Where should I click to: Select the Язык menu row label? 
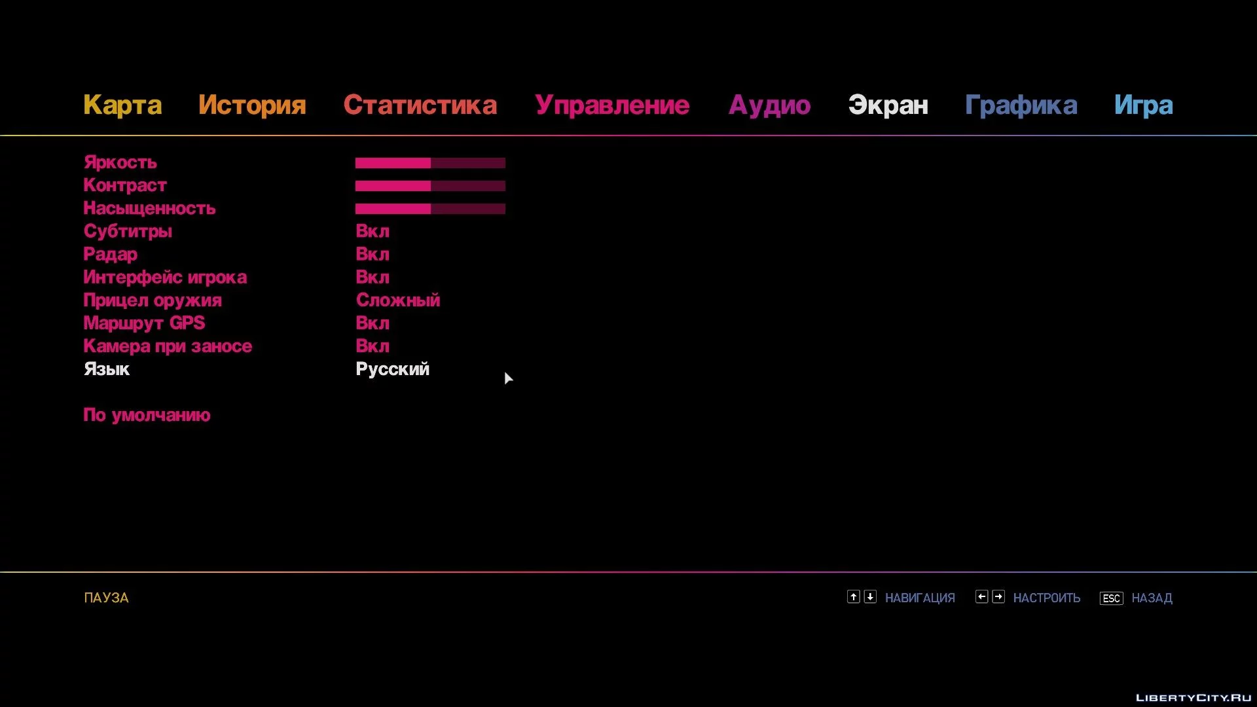107,369
